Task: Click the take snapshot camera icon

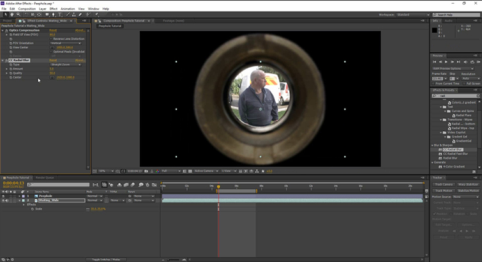Action: click(146, 171)
